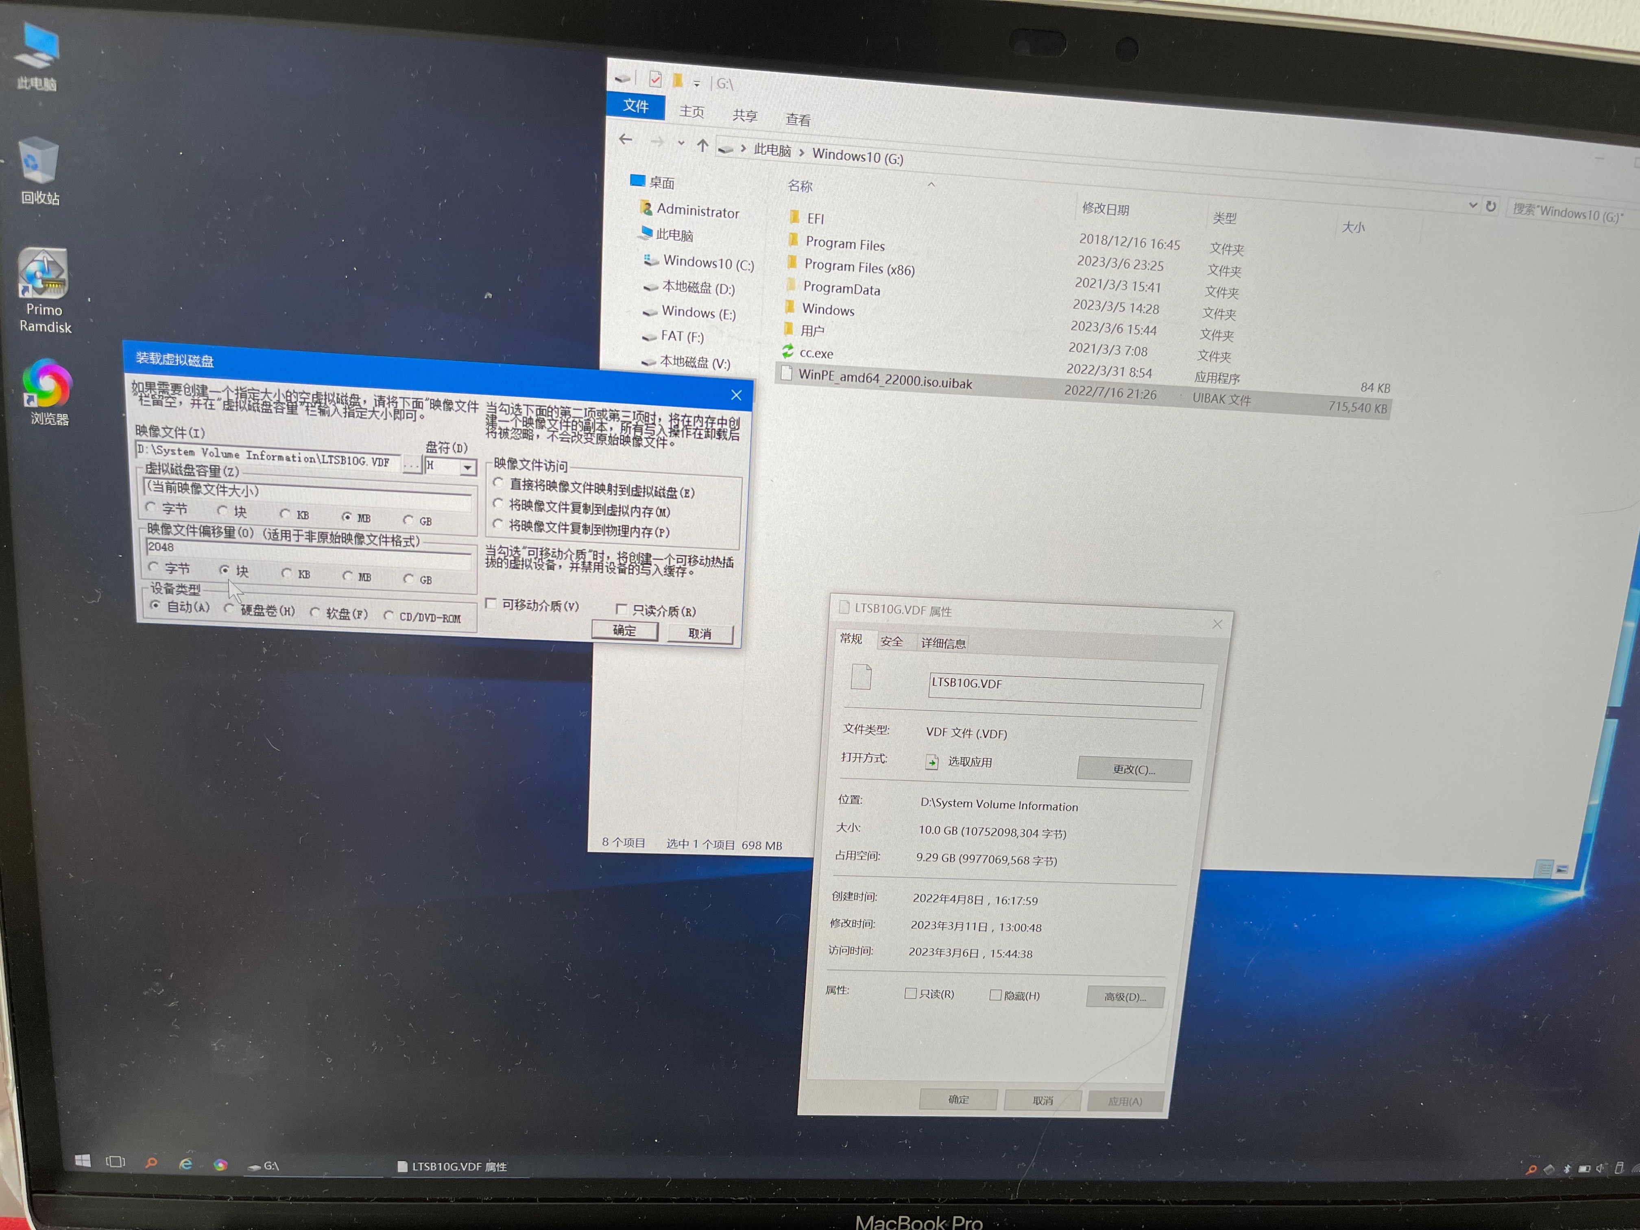The height and width of the screenshot is (1230, 1640).
Task: Go back in File Explorer
Action: click(x=626, y=139)
